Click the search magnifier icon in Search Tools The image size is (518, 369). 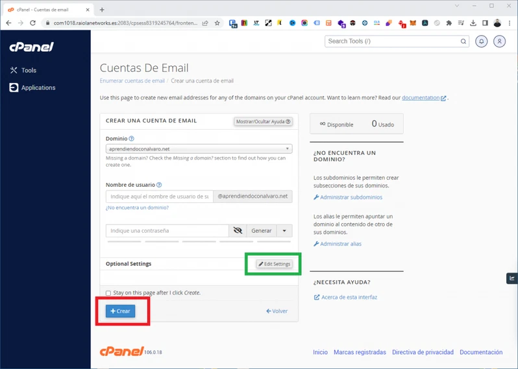(x=463, y=42)
